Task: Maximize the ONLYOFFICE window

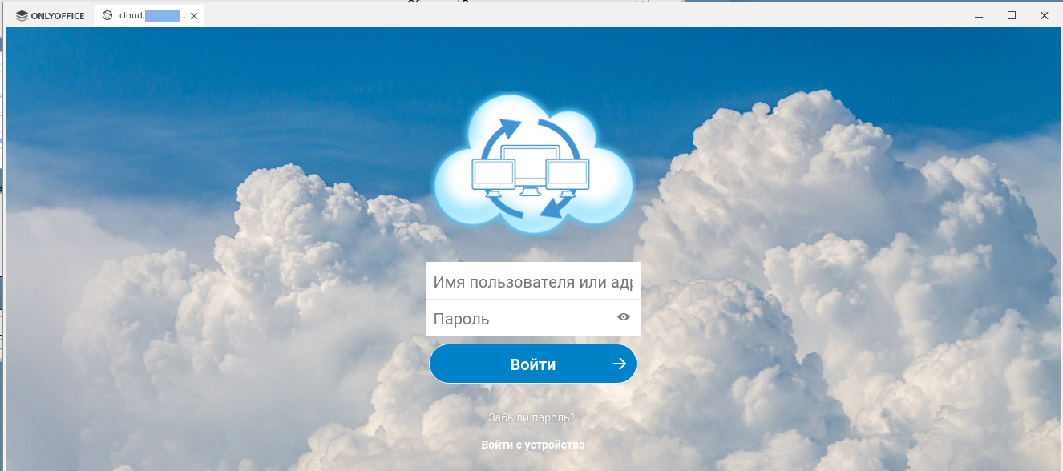Action: coord(1012,16)
